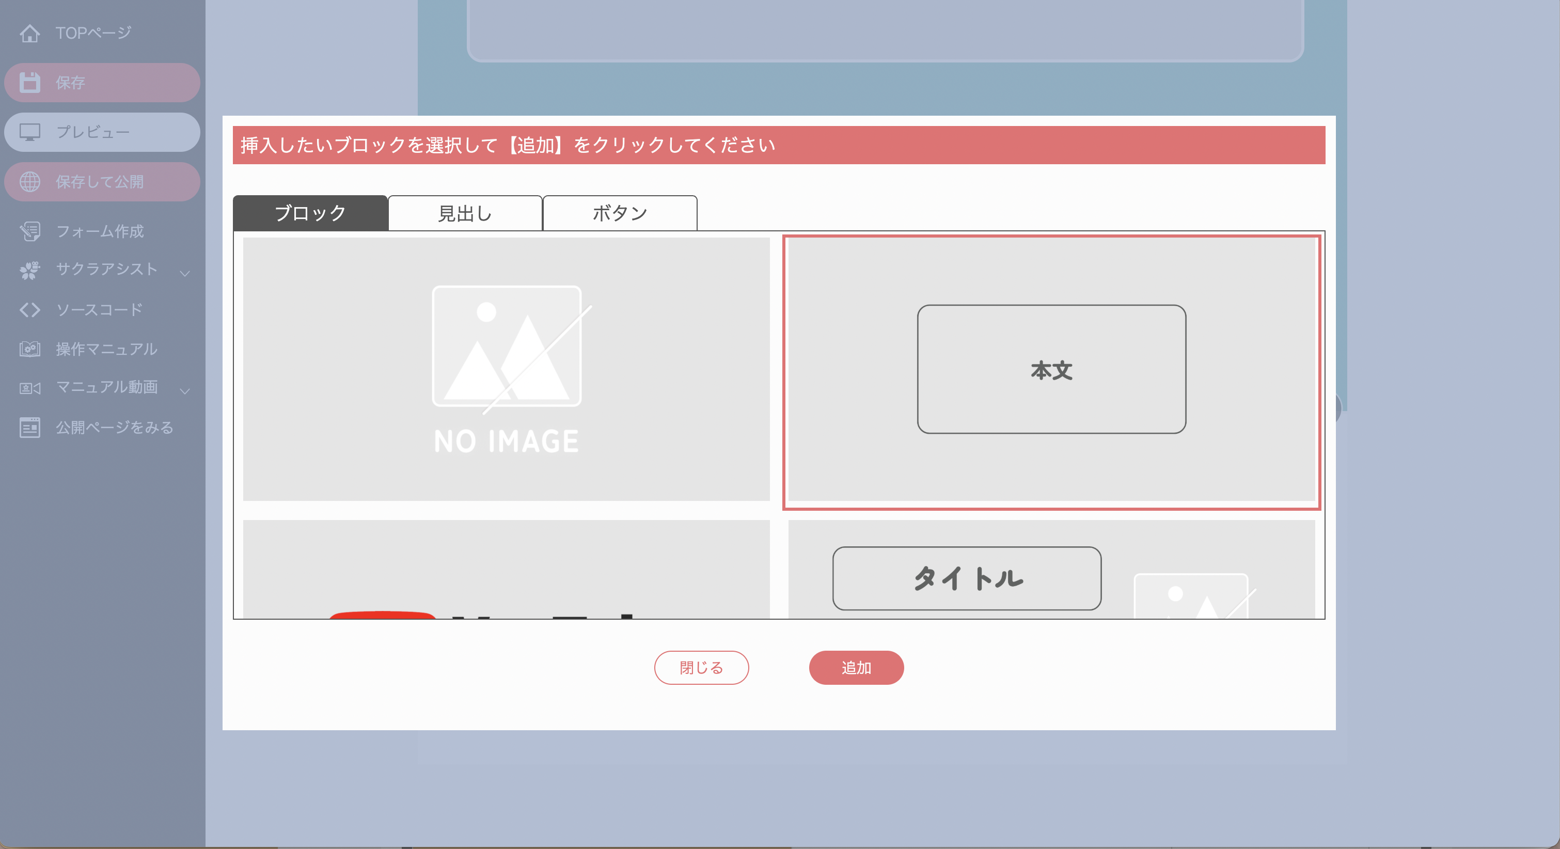1560x849 pixels.
Task: Switch to the ボタン tab
Action: click(x=620, y=213)
